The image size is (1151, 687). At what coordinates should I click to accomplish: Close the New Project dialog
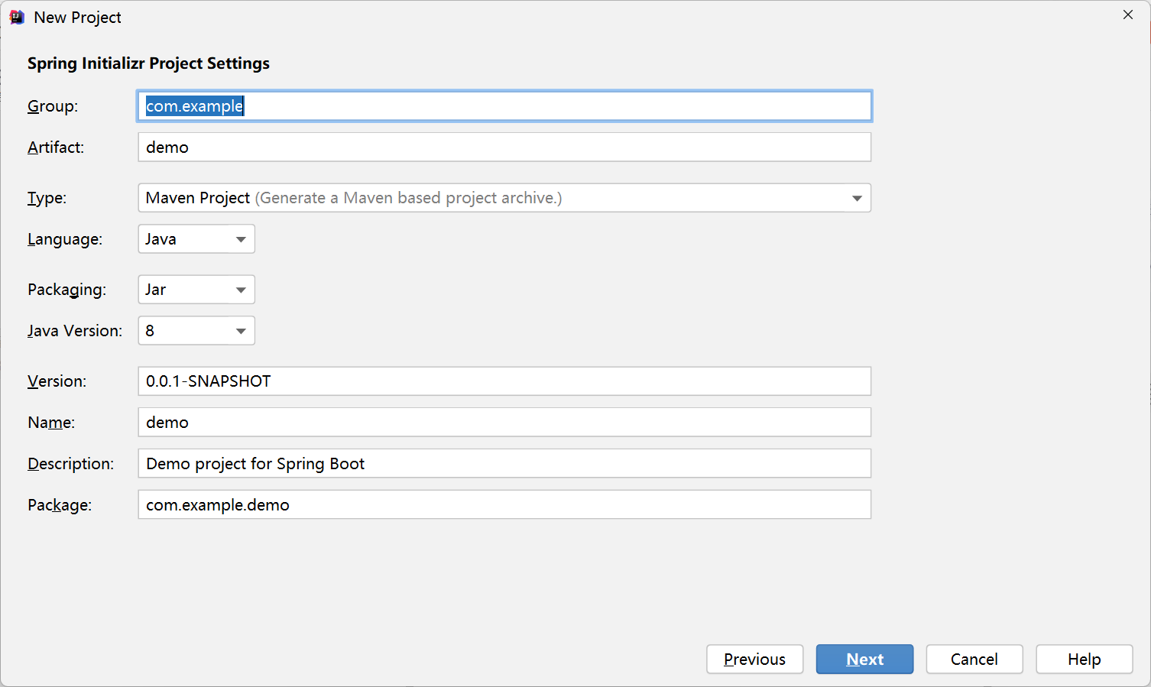(1128, 15)
